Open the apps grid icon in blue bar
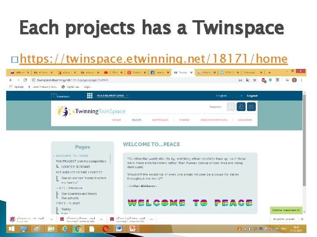Screen dimensions: 317x237 [x=90, y=96]
